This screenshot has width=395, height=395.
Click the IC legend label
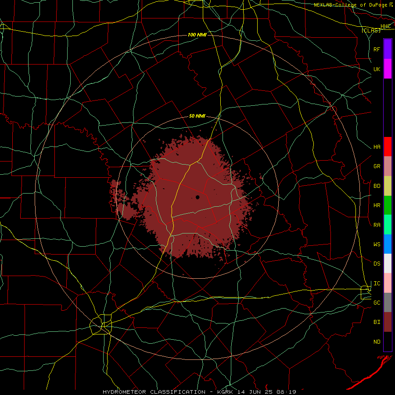point(377,284)
